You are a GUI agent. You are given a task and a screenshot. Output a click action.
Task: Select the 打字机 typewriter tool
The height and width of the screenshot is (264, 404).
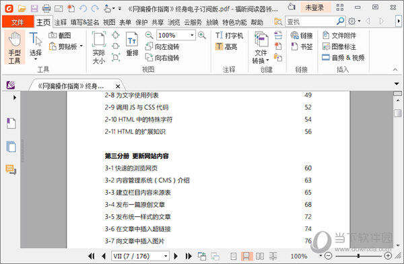click(x=229, y=35)
